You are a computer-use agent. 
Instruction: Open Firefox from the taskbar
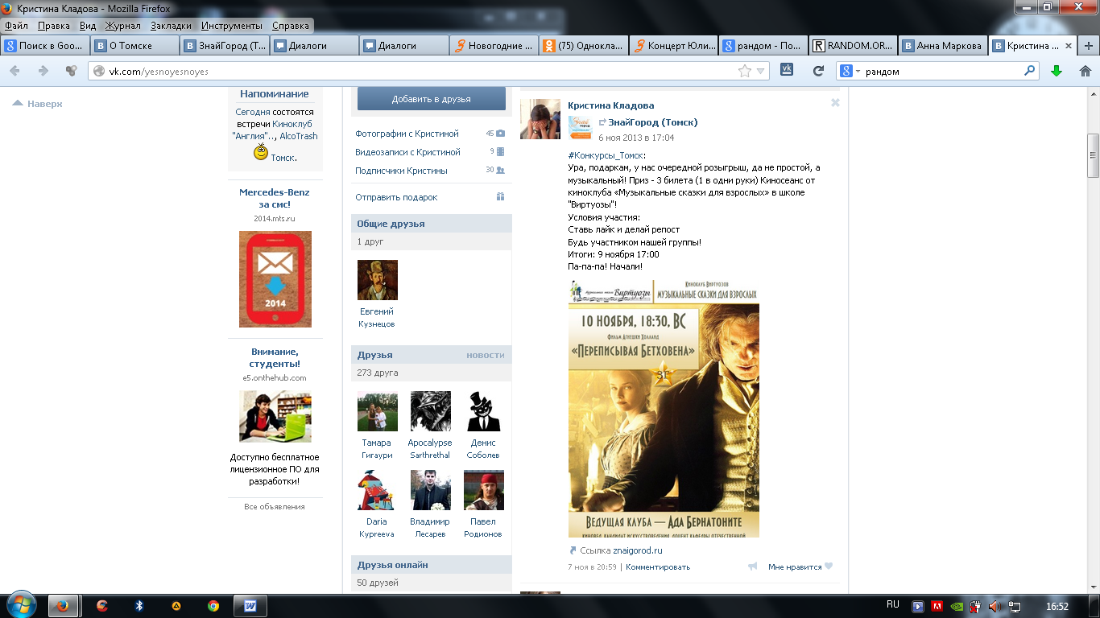[x=61, y=606]
